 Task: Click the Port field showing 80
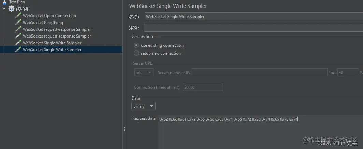[348, 72]
